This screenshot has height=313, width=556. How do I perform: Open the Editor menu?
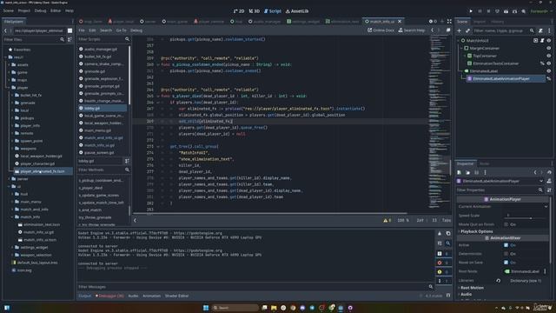pyautogui.click(x=56, y=11)
